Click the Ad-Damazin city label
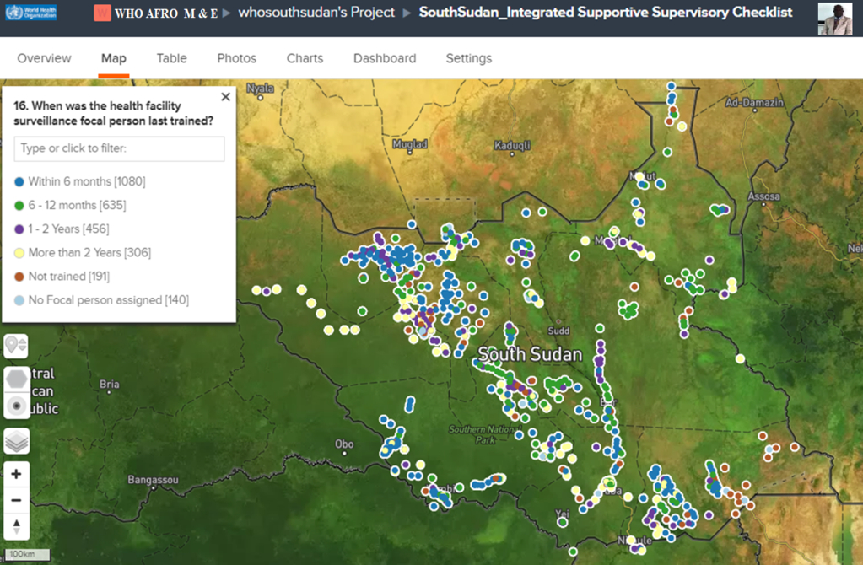 tap(754, 102)
